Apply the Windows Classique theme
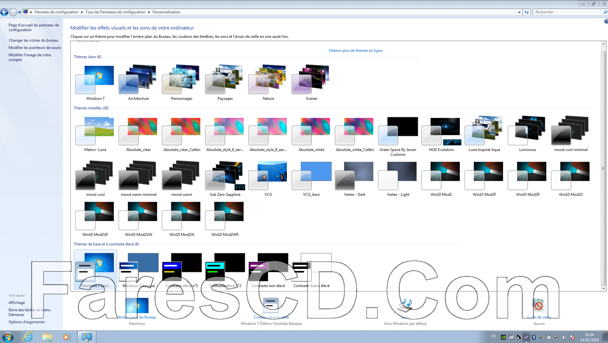Viewport: 608px width, 343px height. [x=138, y=270]
